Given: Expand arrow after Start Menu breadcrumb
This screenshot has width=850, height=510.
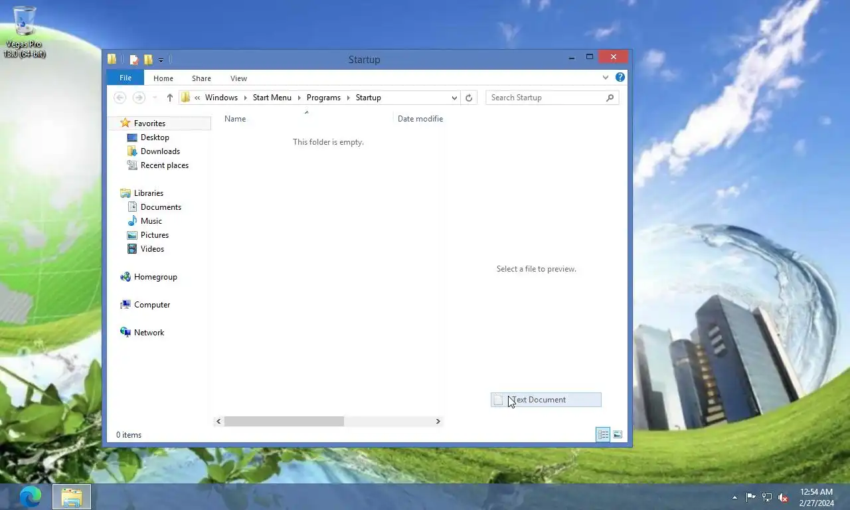Looking at the screenshot, I should pyautogui.click(x=299, y=98).
